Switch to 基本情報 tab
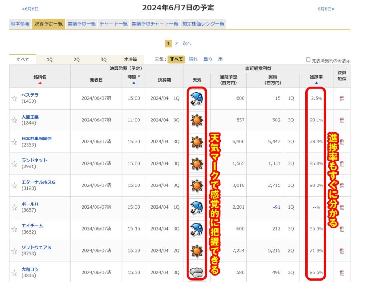This screenshot has height=282, width=368. (x=20, y=24)
